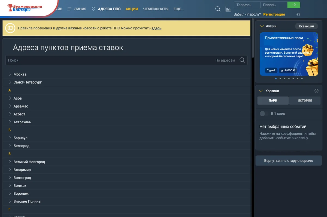Viewport: 327px width, 217px height.
Task: Focus the Телефон input field
Action: 247,5
